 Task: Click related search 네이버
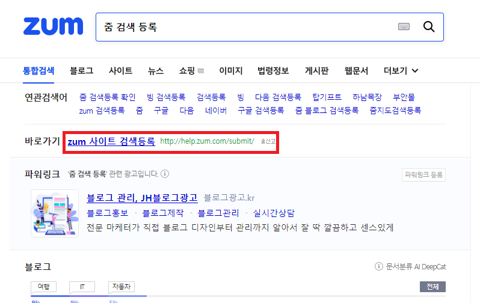pyautogui.click(x=216, y=111)
